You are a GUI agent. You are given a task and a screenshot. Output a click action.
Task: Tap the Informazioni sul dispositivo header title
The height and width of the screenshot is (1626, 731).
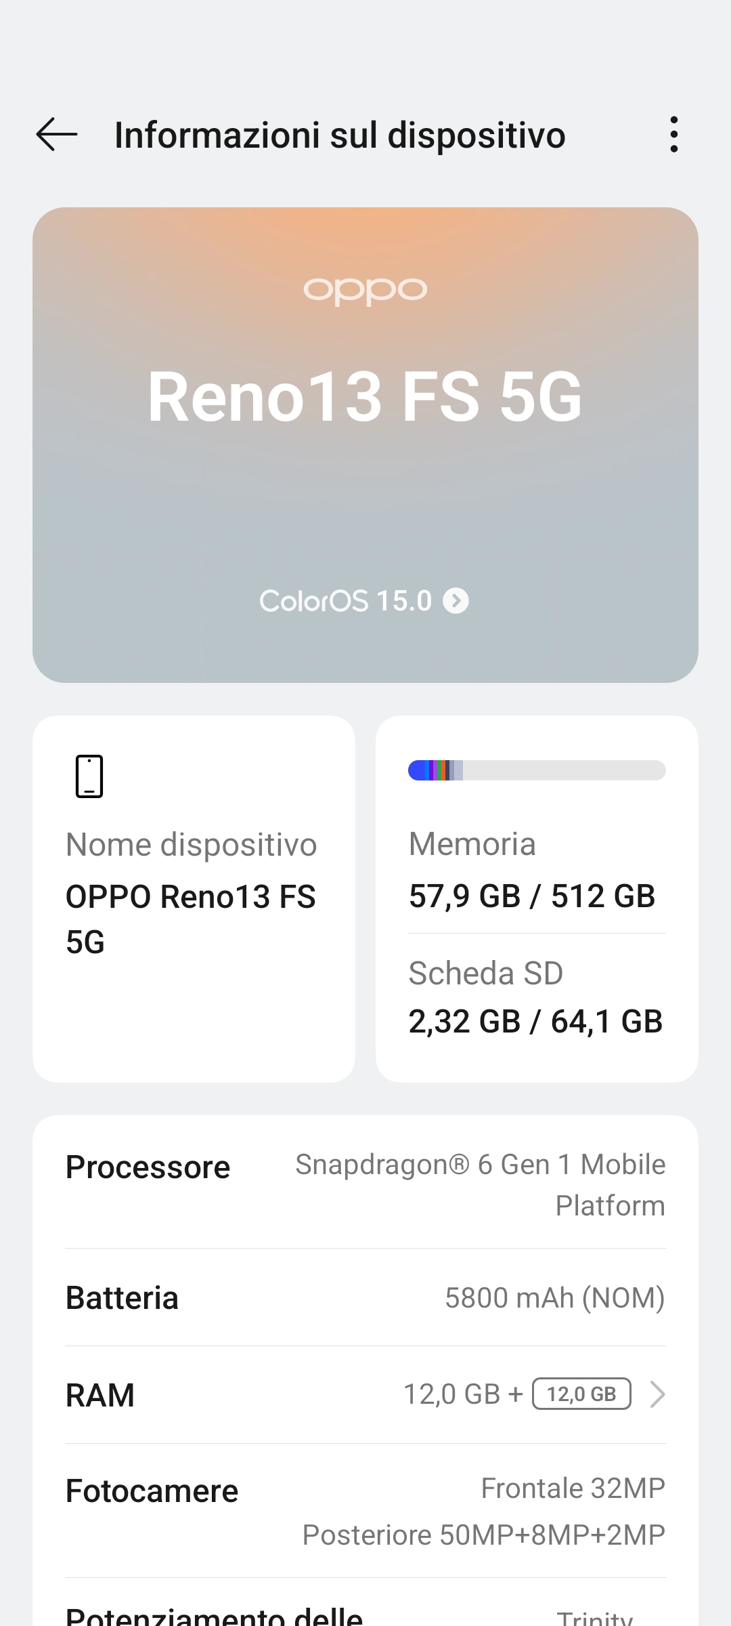coord(340,135)
